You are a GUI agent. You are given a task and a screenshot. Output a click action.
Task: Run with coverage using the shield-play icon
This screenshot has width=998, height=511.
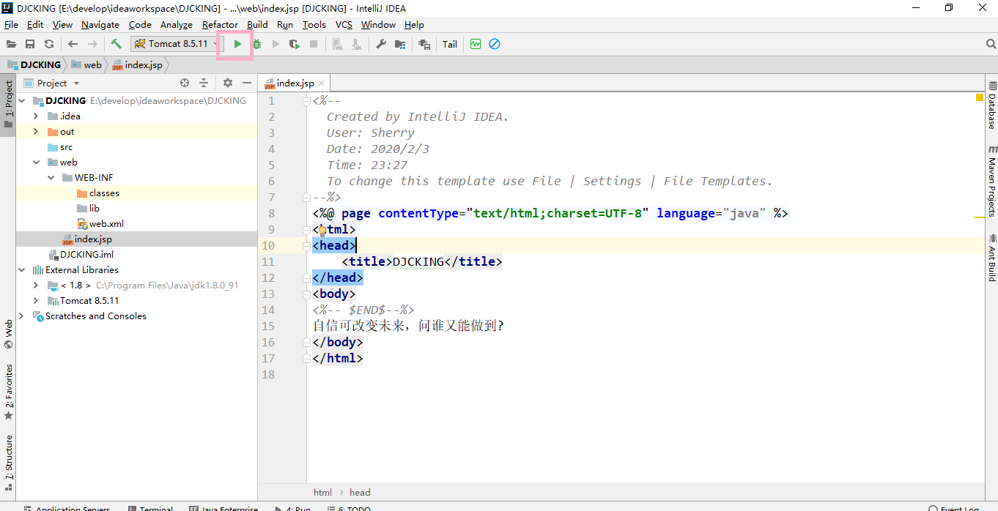295,44
